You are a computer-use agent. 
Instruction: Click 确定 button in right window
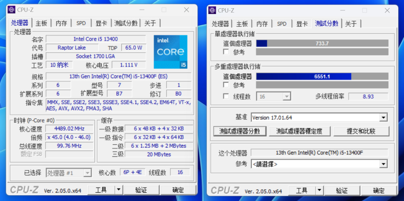(379, 191)
